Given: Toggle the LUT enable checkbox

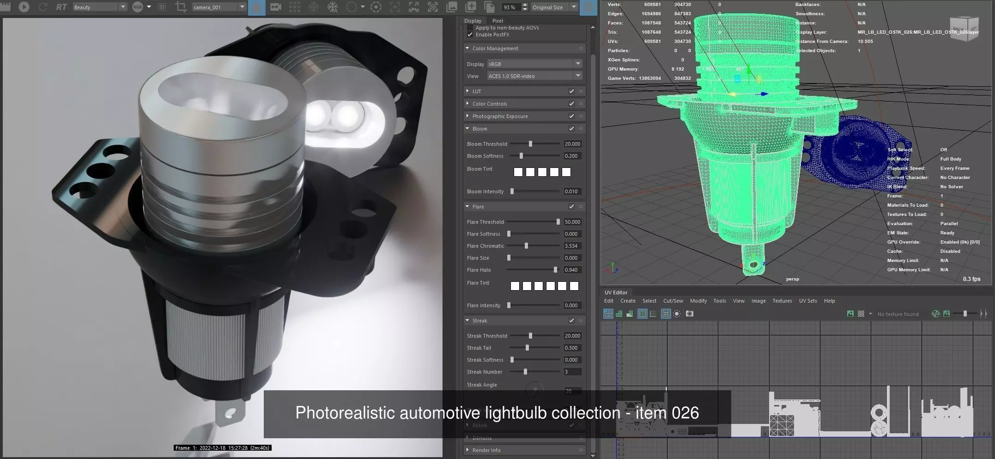Looking at the screenshot, I should [x=571, y=91].
